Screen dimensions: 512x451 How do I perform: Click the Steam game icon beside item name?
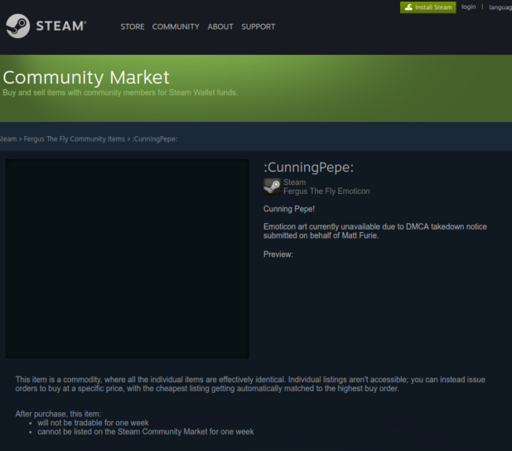click(x=272, y=186)
